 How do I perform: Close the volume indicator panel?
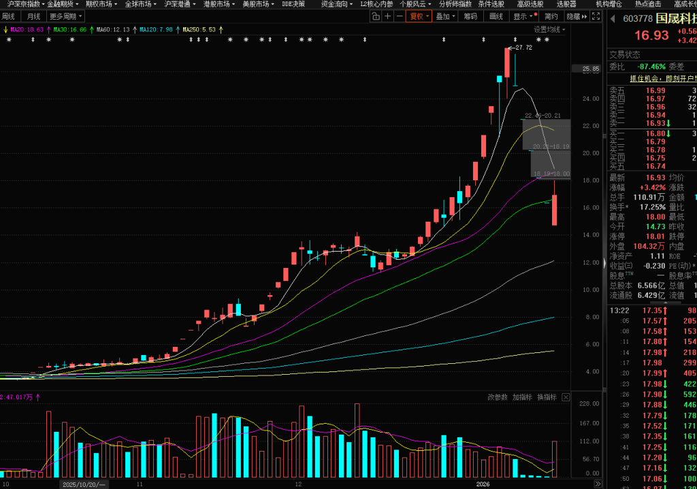coord(566,397)
